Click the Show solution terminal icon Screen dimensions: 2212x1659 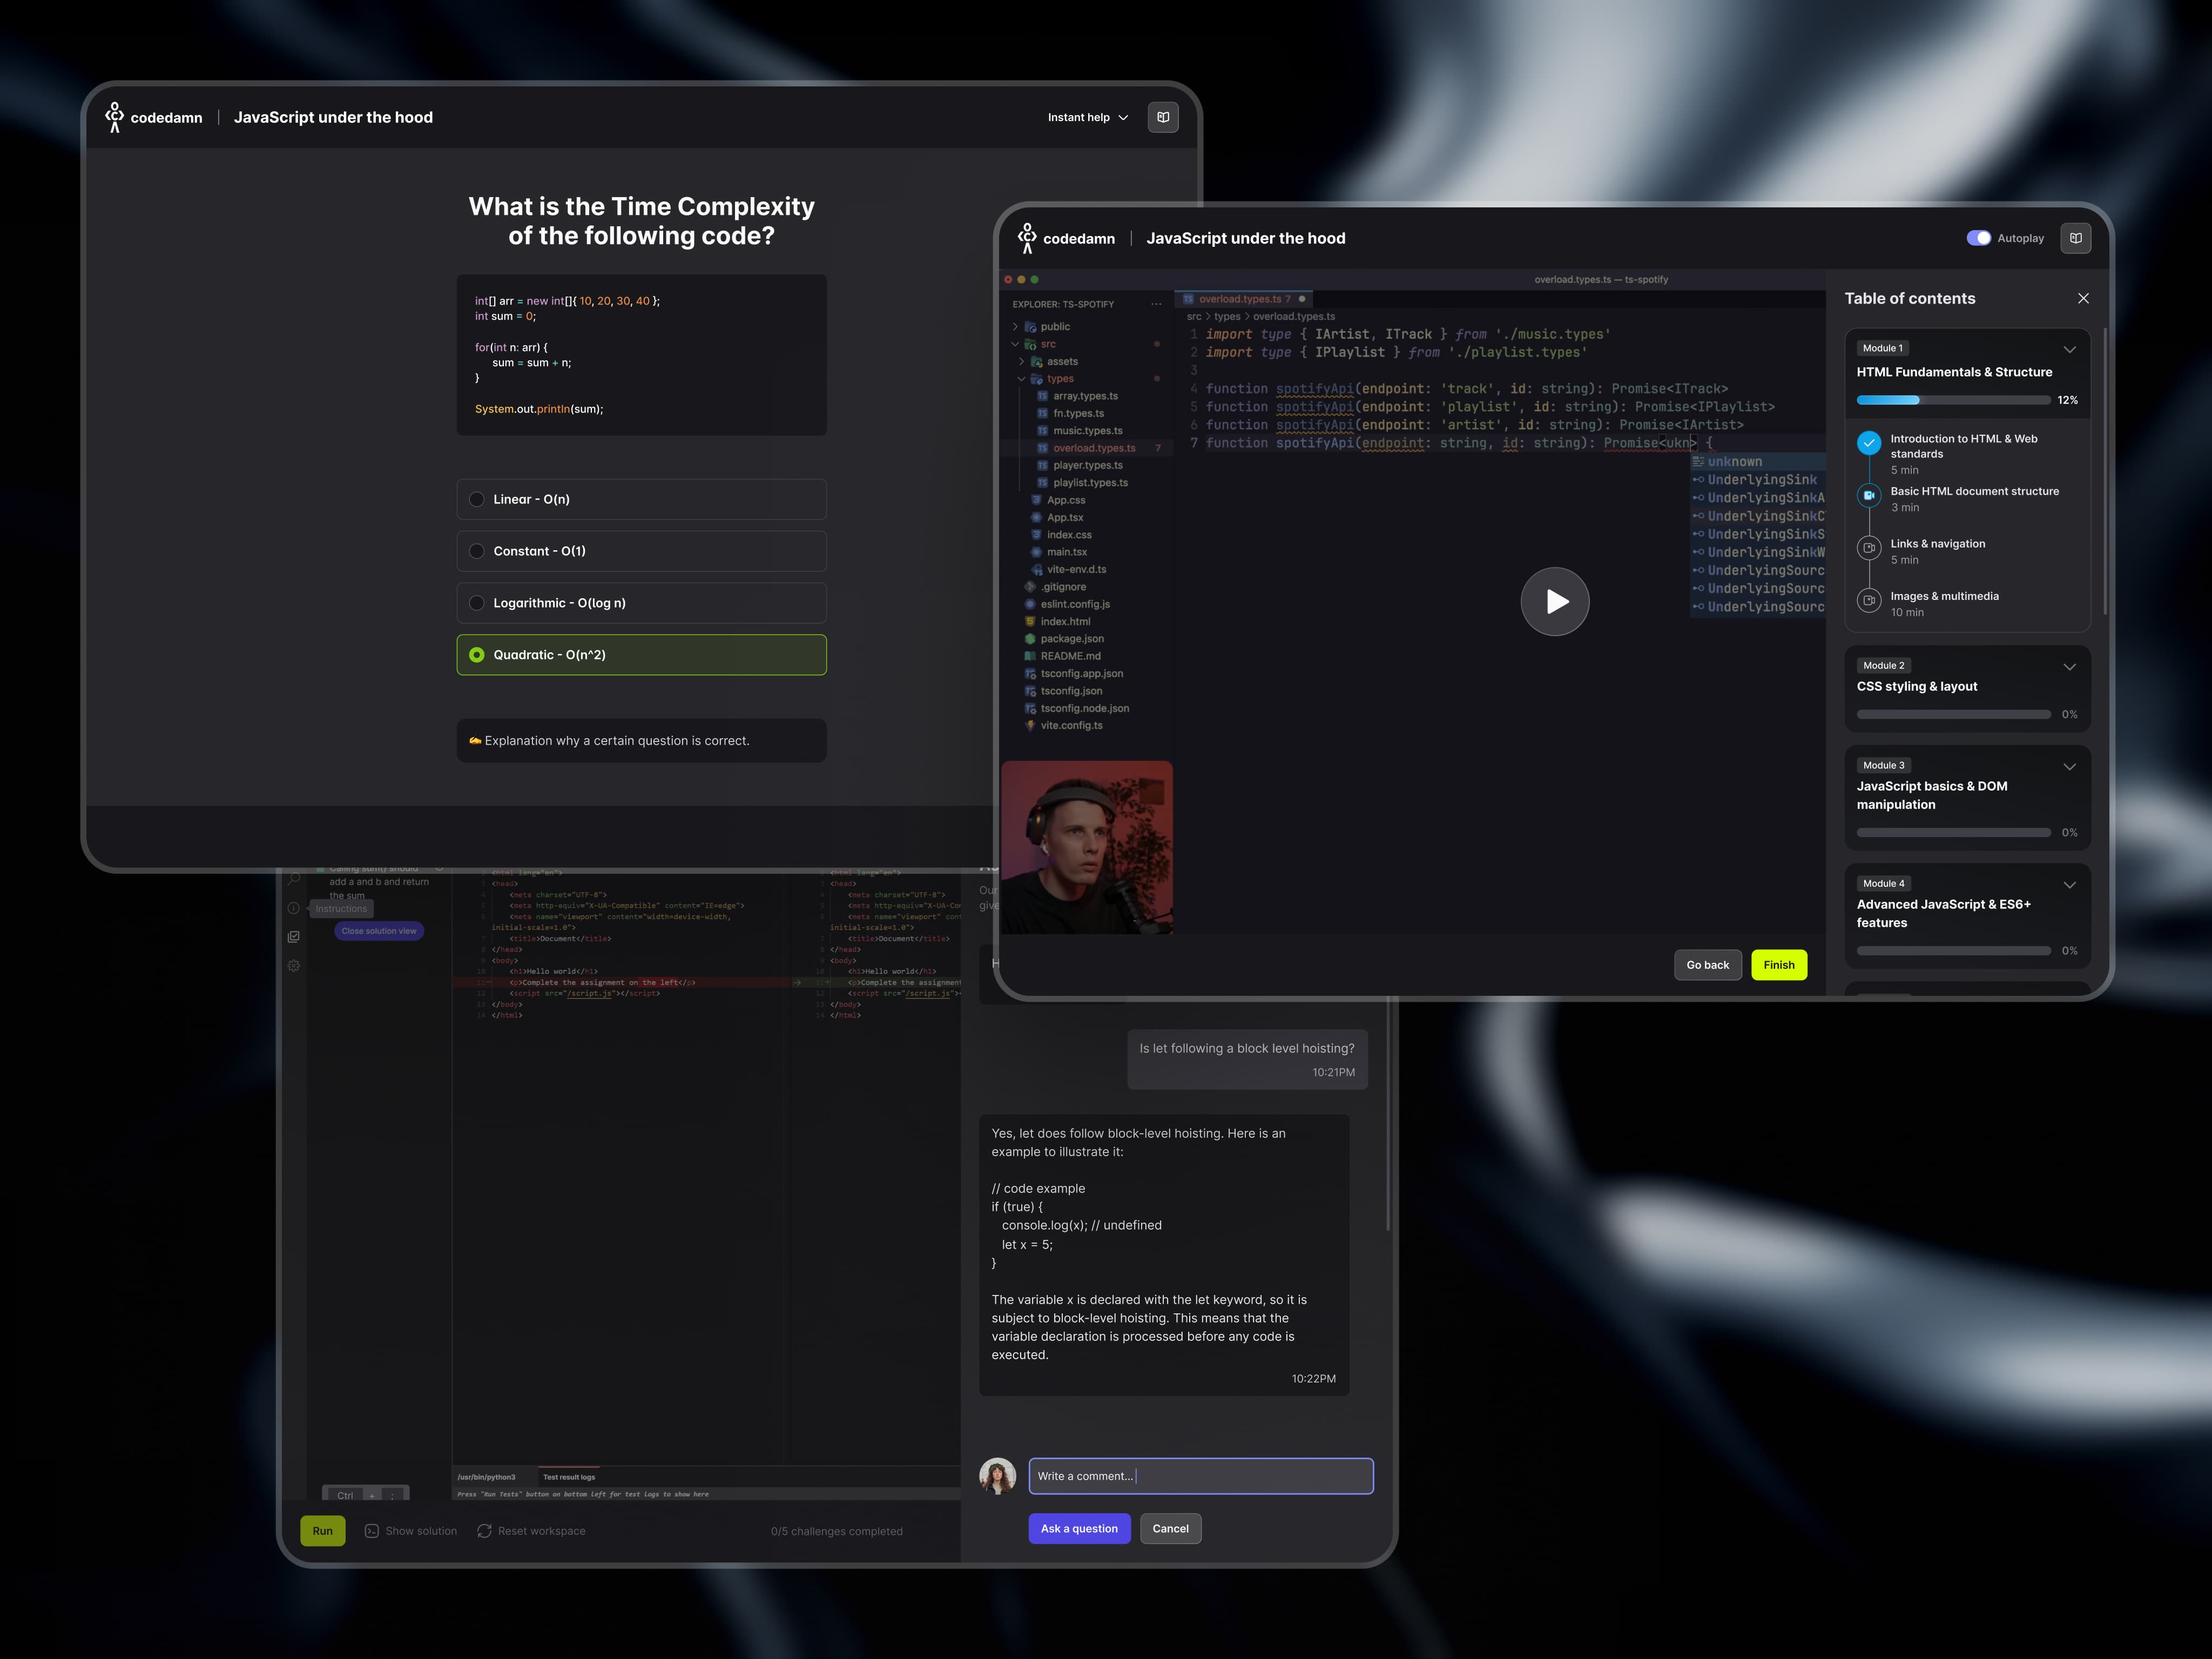coord(372,1531)
